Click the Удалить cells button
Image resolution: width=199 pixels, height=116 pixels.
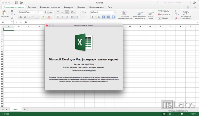point(164,14)
